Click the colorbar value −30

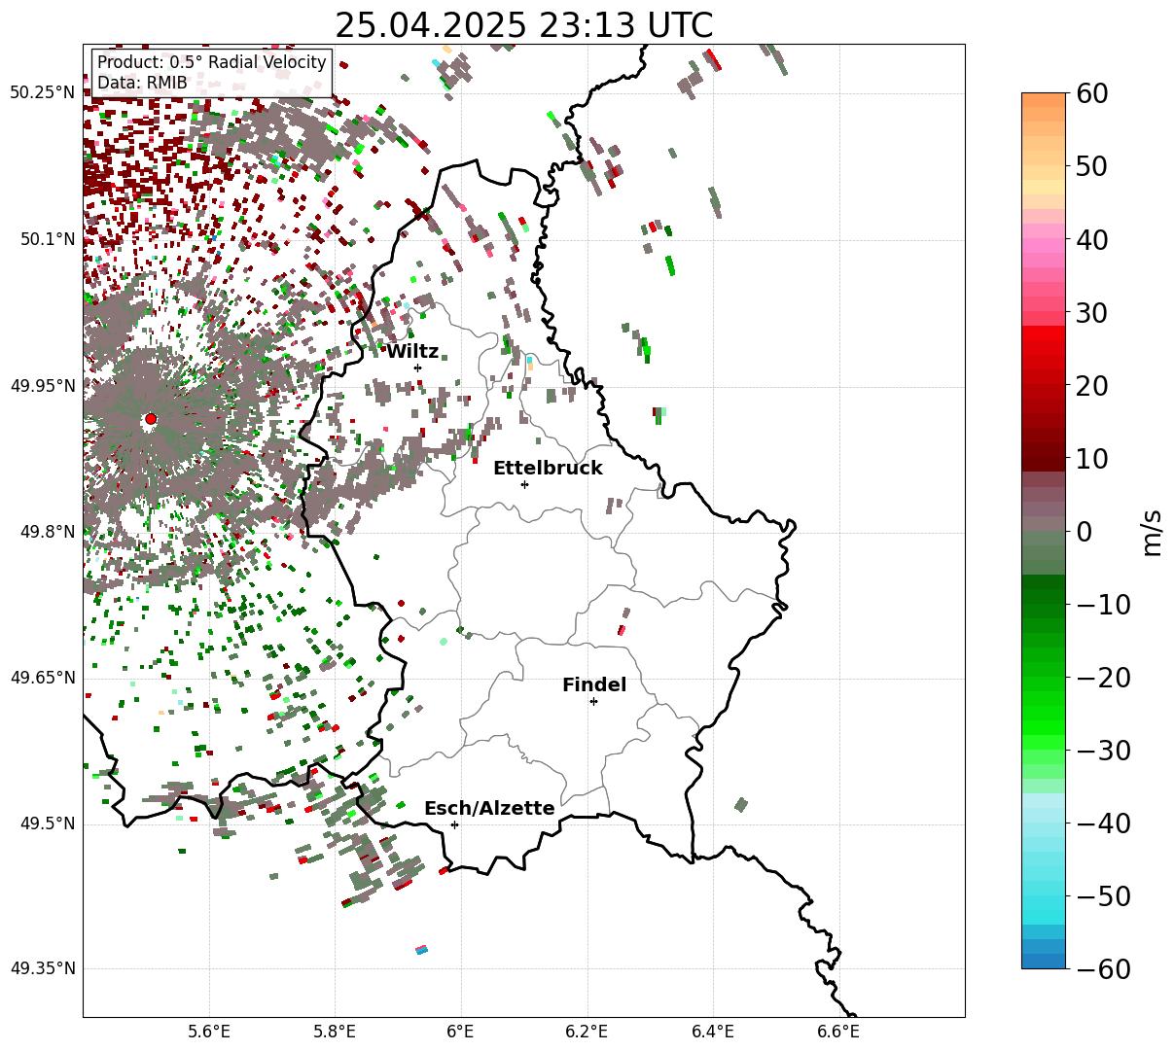[1104, 750]
